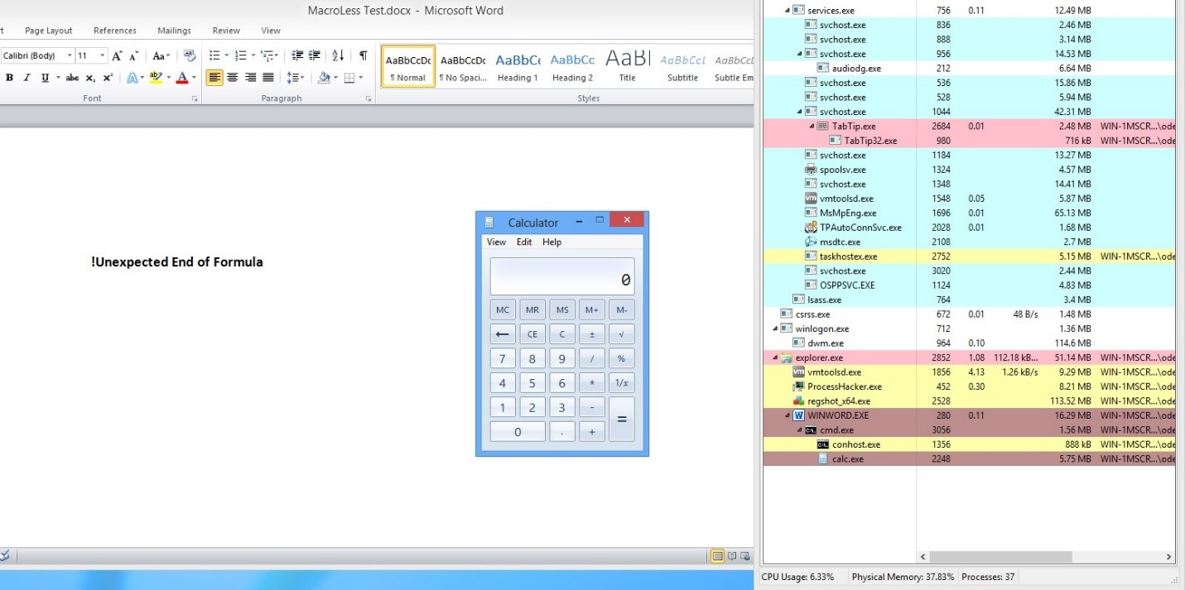Image resolution: width=1185 pixels, height=590 pixels.
Task: Collapse the WINWORD.EXE process tree
Action: point(788,415)
